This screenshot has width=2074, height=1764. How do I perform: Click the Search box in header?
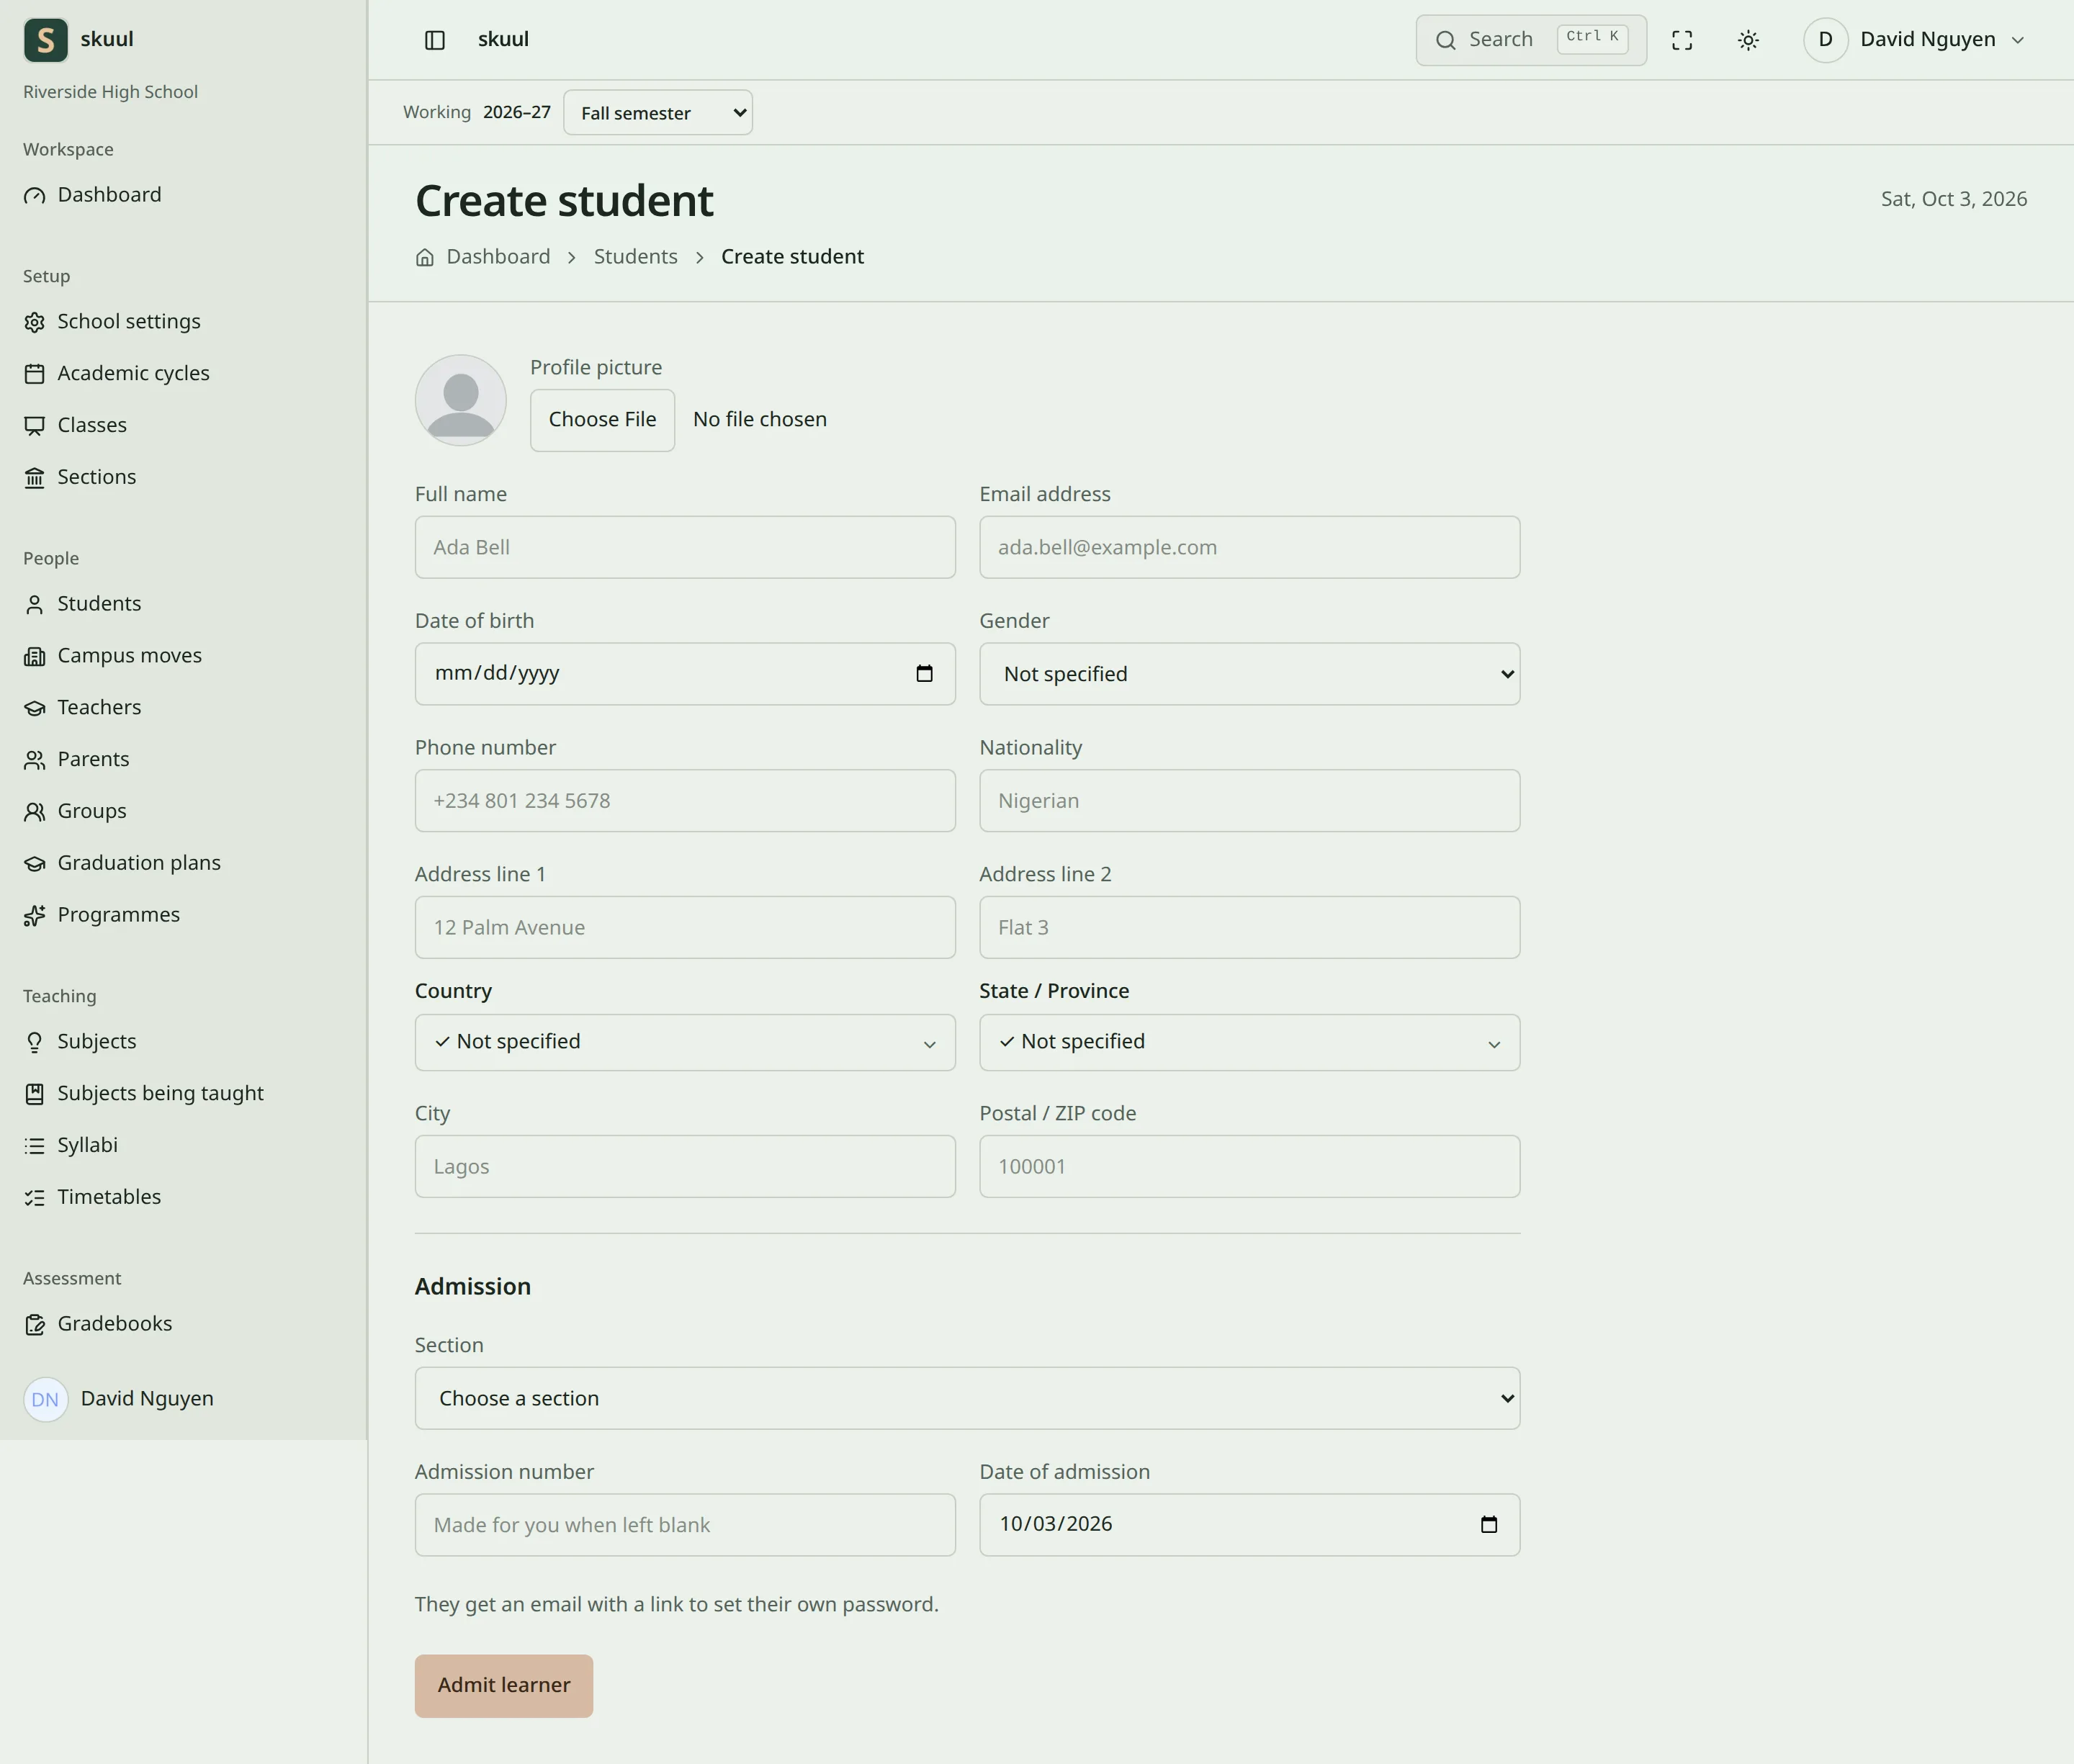[x=1531, y=40]
